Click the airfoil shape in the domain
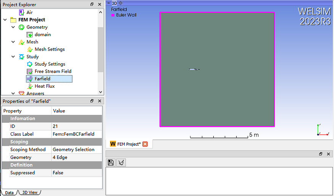The height and width of the screenshot is (196, 334). pos(194,69)
